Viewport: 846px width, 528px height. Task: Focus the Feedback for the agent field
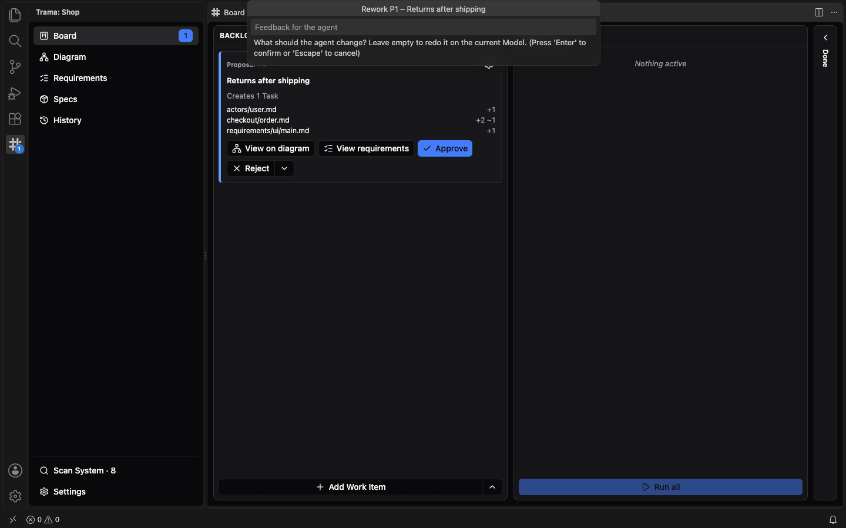coord(424,27)
